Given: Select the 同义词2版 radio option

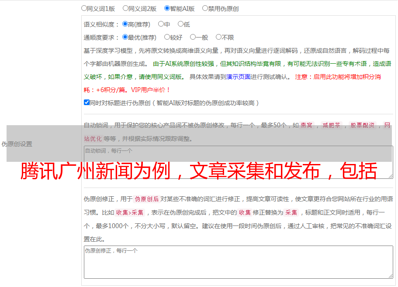Looking at the screenshot, I should click(125, 8).
